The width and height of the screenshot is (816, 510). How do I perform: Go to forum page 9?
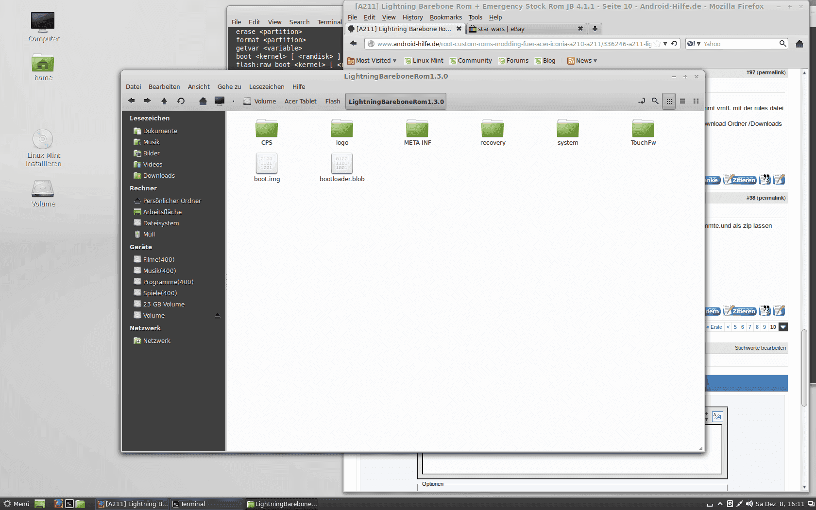764,327
